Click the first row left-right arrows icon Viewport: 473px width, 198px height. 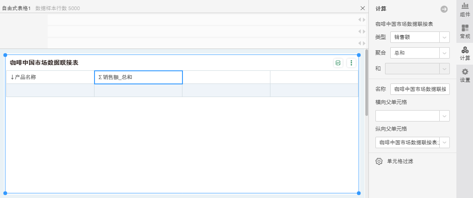point(361,20)
